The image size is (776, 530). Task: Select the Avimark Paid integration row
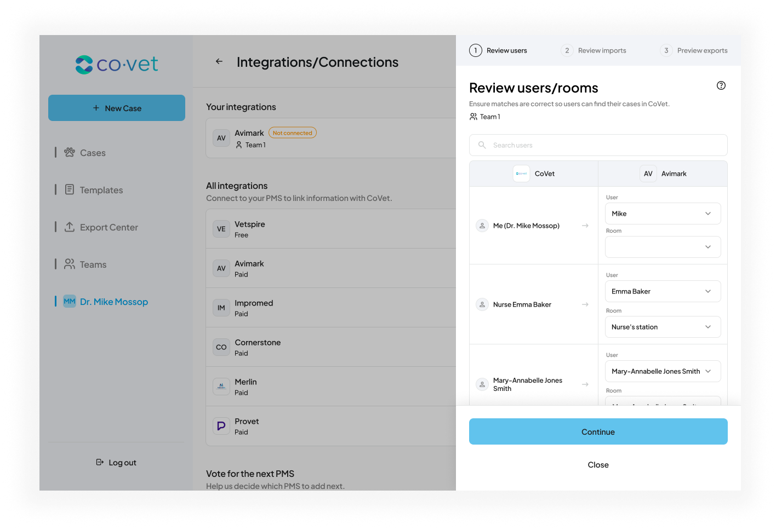click(x=331, y=268)
